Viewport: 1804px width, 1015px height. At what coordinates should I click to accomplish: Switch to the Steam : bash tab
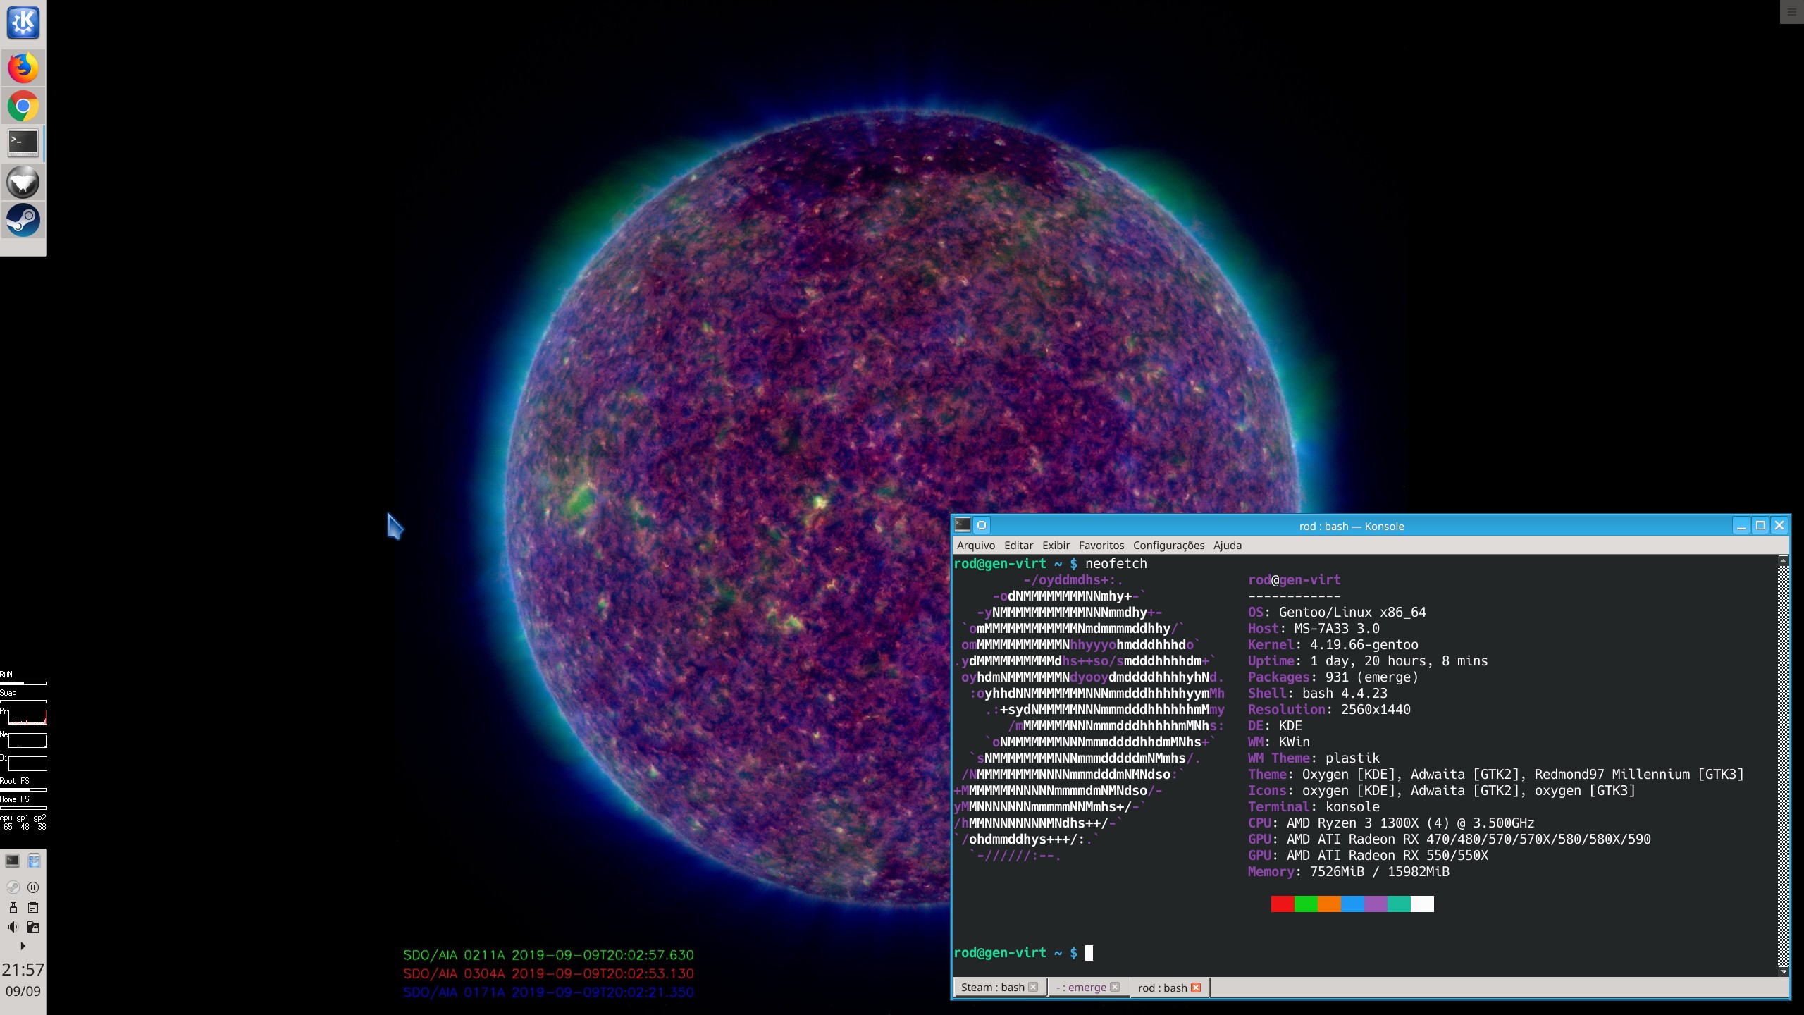pos(992,988)
